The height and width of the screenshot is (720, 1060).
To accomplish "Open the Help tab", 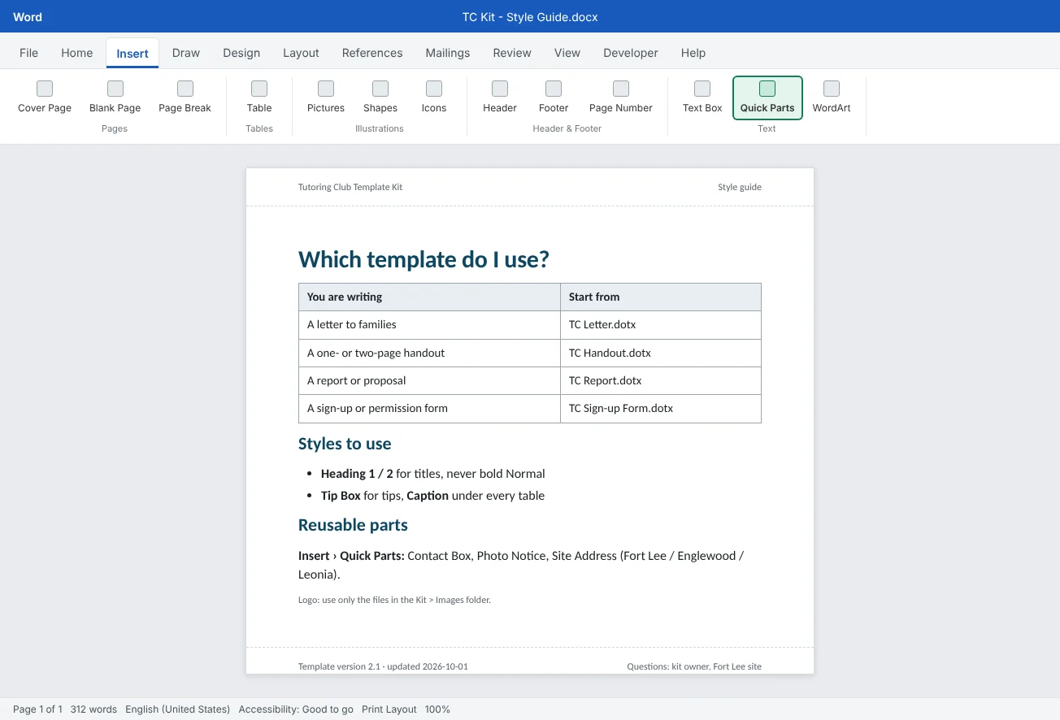I will point(693,53).
